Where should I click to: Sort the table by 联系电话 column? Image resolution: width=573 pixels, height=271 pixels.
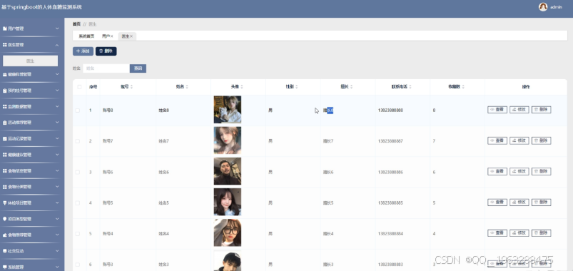tap(410, 87)
